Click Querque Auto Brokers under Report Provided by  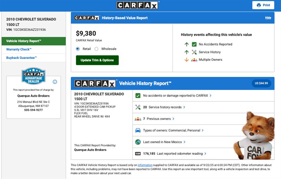[90, 150]
